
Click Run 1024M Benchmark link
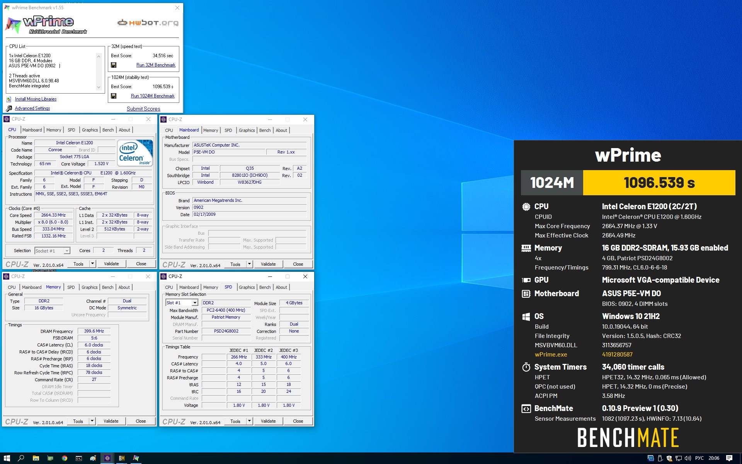click(153, 96)
